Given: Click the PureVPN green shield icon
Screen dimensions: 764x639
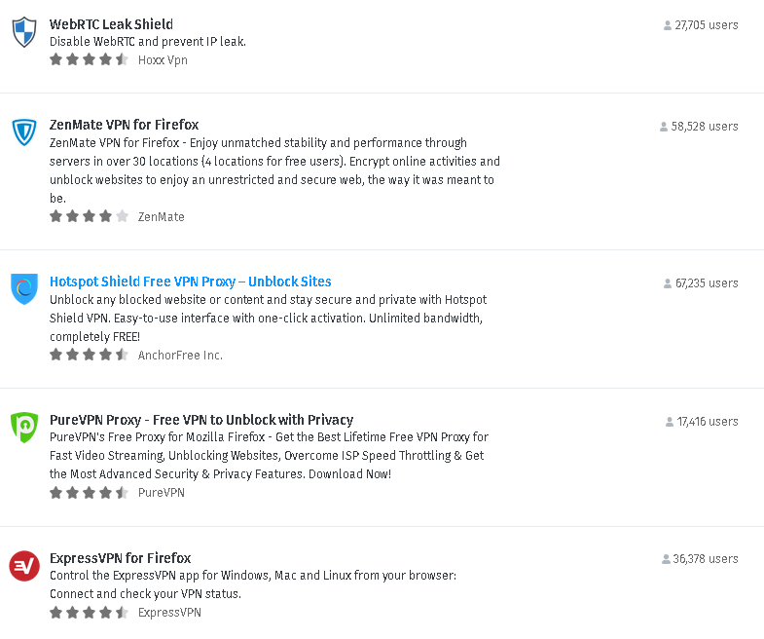Looking at the screenshot, I should (24, 428).
